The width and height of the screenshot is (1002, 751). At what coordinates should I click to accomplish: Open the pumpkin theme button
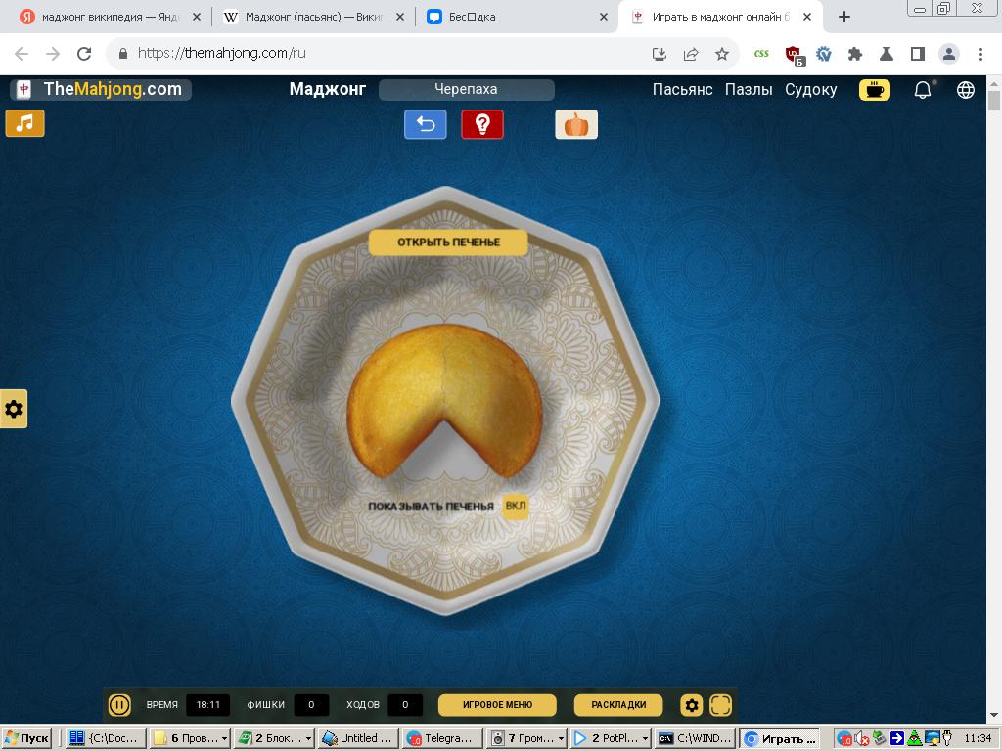576,124
